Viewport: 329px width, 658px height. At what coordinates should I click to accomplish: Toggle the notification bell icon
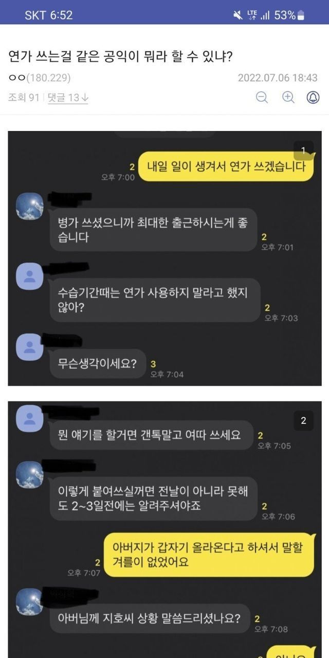313,97
